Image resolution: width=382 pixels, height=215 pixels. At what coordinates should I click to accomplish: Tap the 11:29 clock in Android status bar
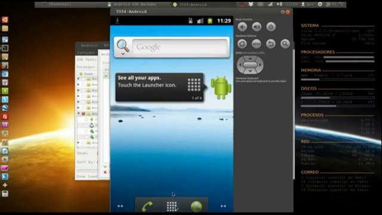click(224, 21)
